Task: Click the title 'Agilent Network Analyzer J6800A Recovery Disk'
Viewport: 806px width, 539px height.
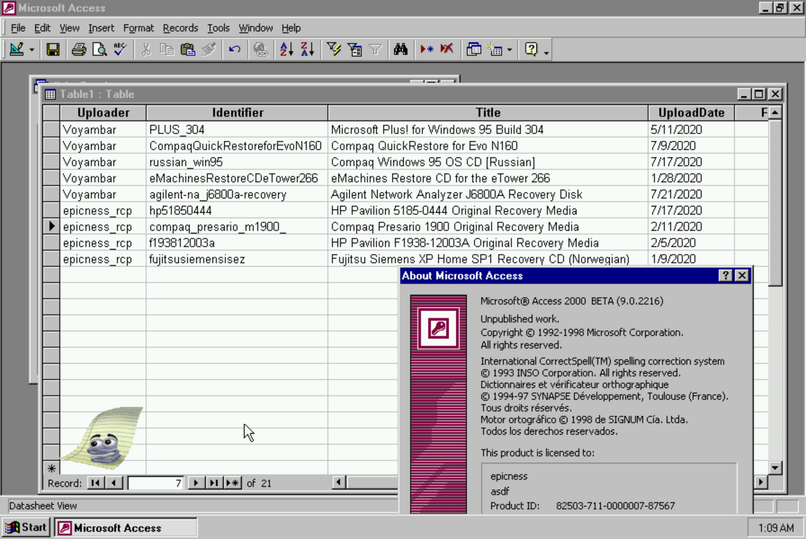Action: coord(456,194)
